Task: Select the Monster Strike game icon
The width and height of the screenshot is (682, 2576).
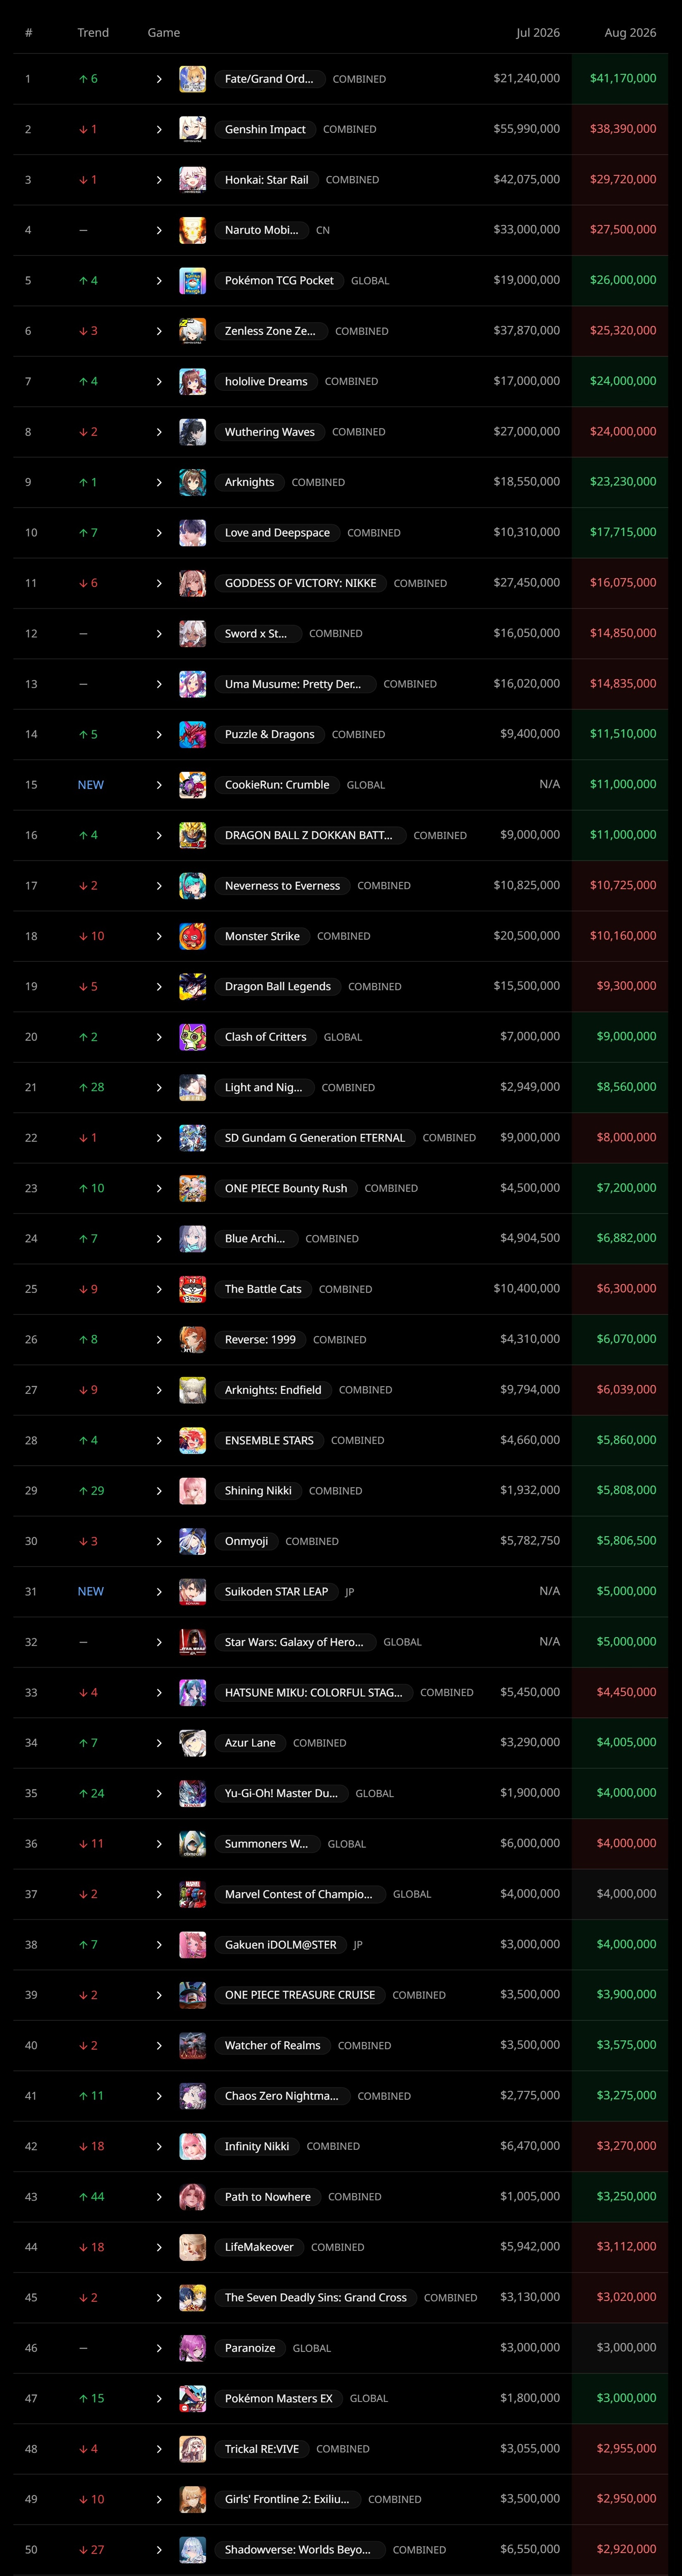Action: (x=192, y=936)
